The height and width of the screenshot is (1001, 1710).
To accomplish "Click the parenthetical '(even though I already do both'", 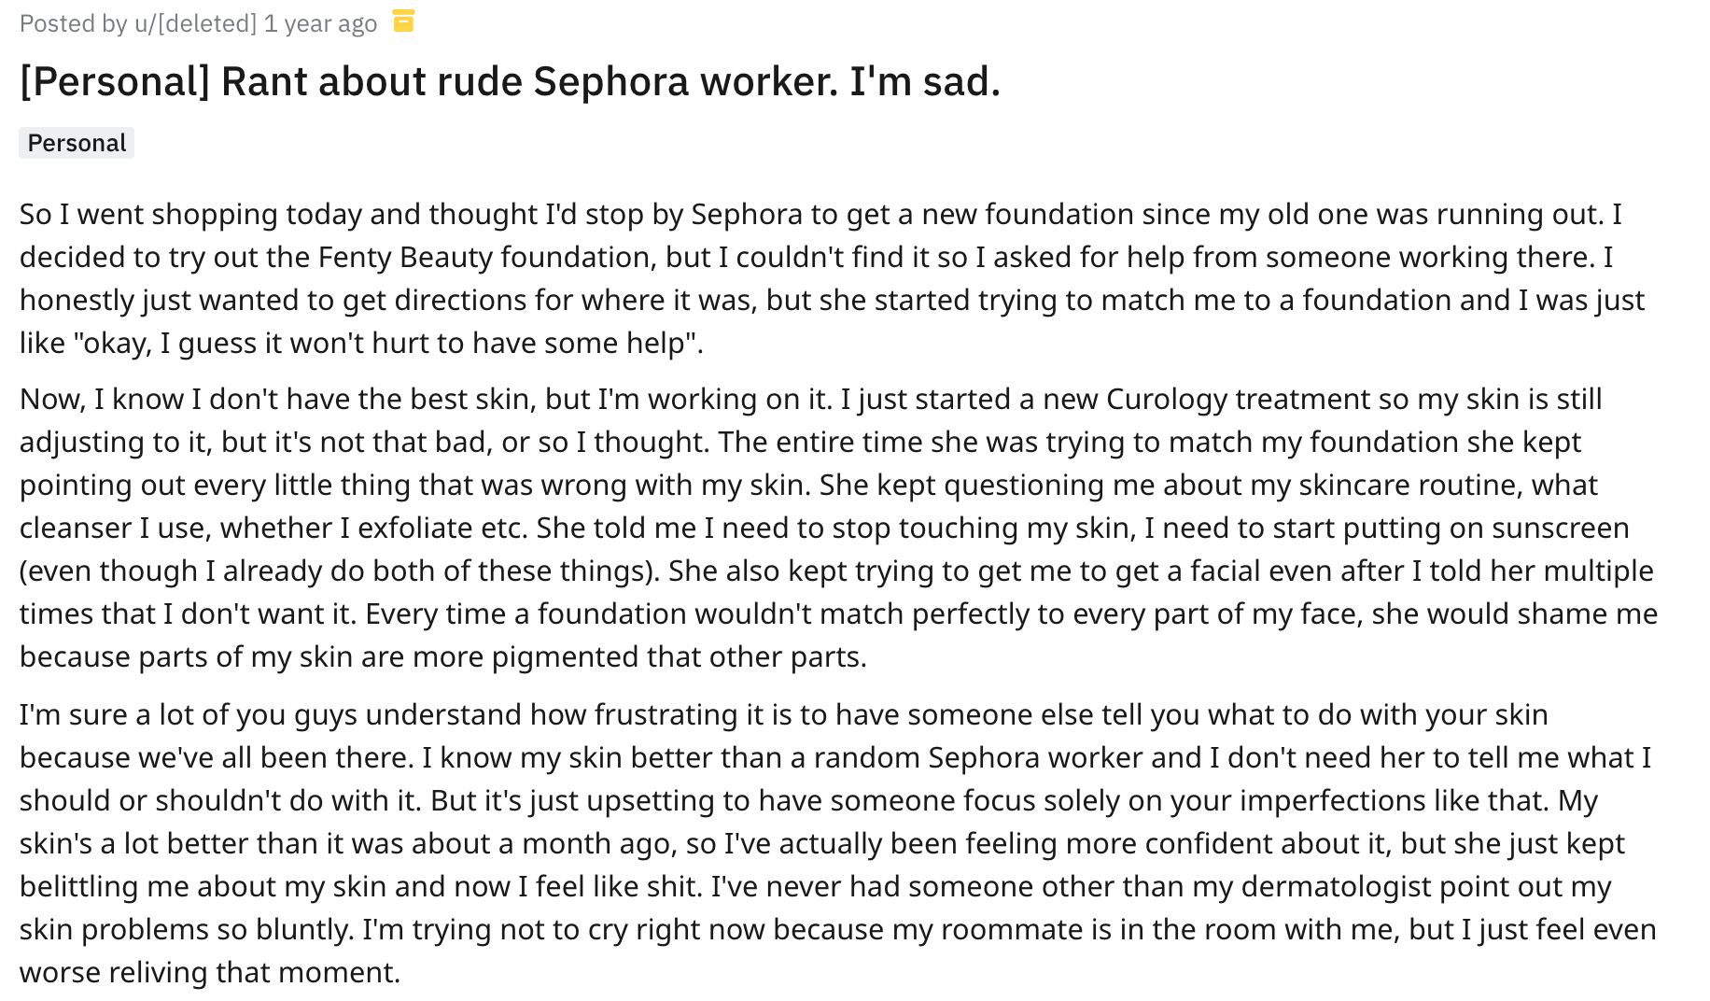I will pyautogui.click(x=238, y=571).
